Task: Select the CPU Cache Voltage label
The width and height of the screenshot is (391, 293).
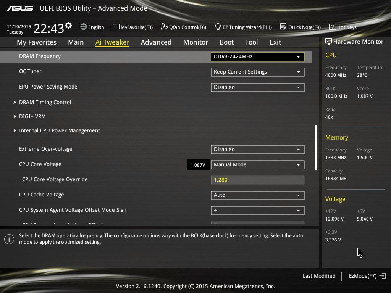Action: click(41, 195)
